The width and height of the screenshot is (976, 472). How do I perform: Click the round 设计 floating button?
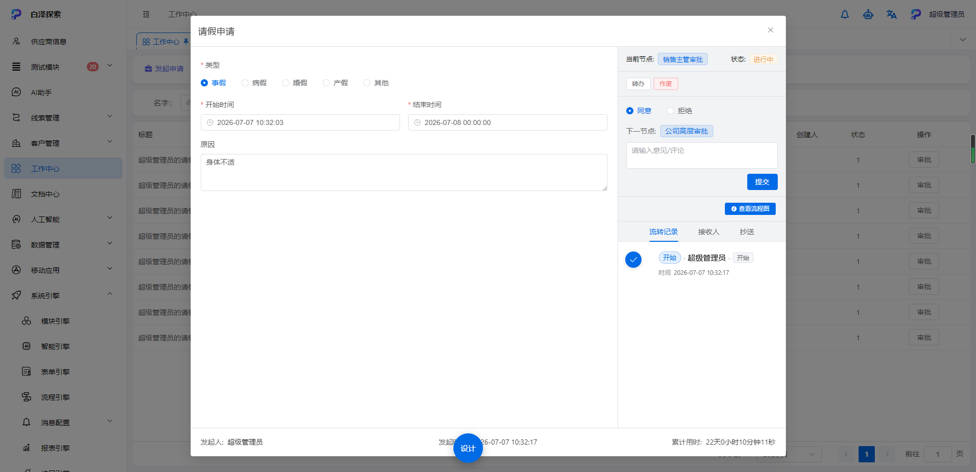coord(468,448)
